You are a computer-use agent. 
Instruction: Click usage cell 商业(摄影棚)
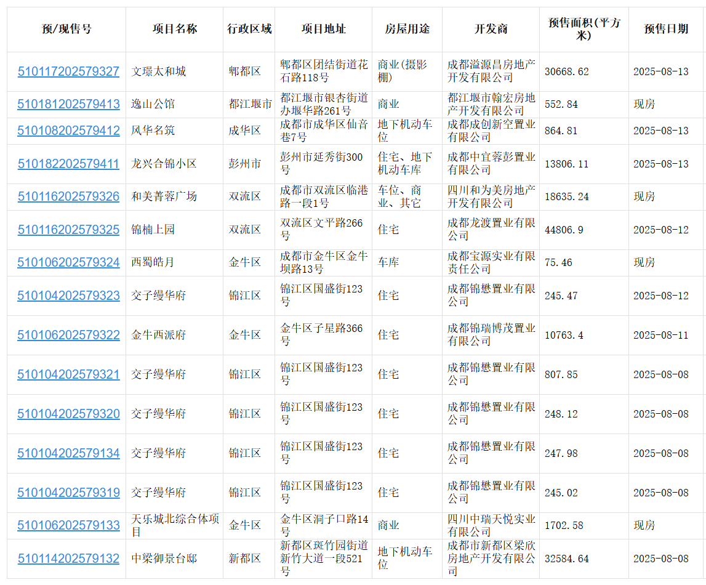coord(402,71)
